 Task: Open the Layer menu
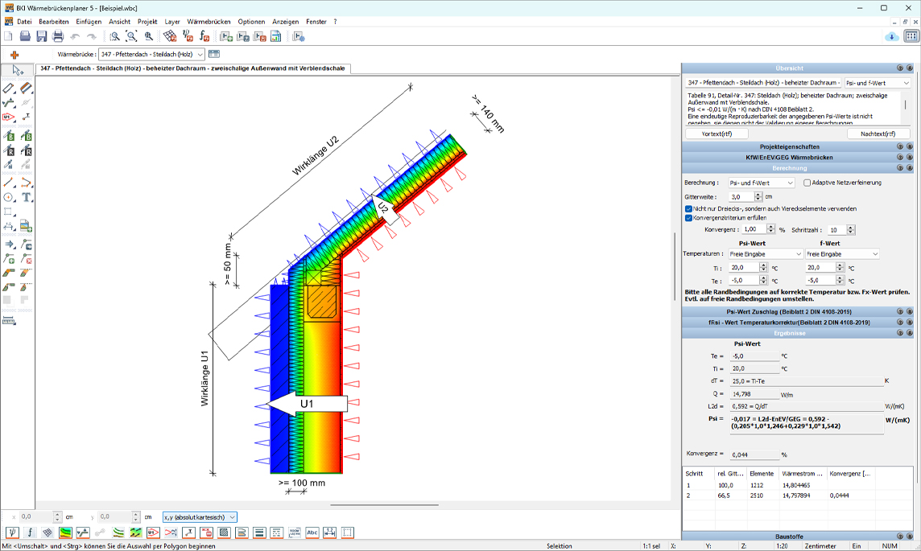pyautogui.click(x=172, y=22)
